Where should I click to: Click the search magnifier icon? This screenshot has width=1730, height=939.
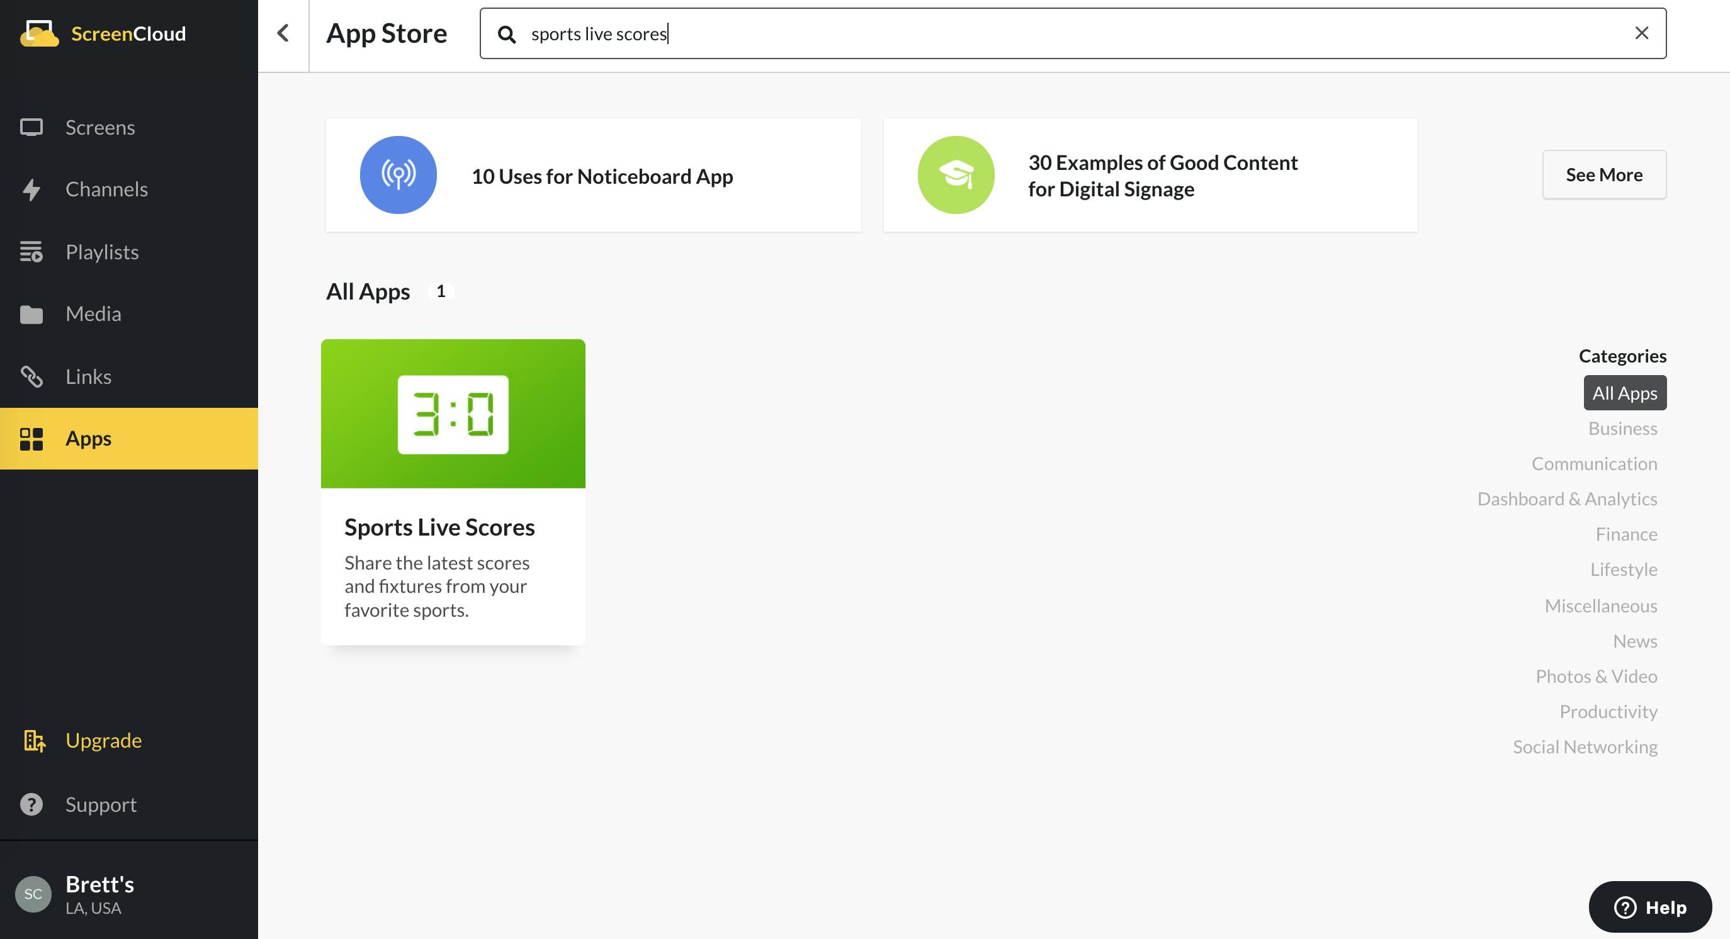click(x=507, y=34)
